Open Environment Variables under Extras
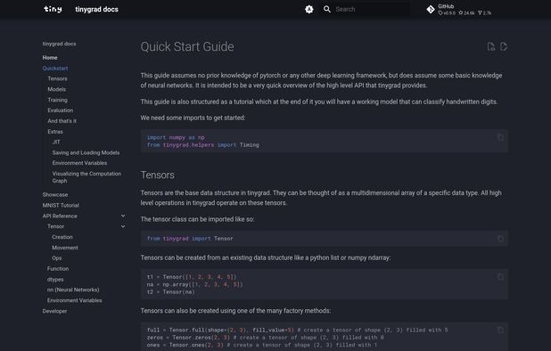 pos(79,163)
